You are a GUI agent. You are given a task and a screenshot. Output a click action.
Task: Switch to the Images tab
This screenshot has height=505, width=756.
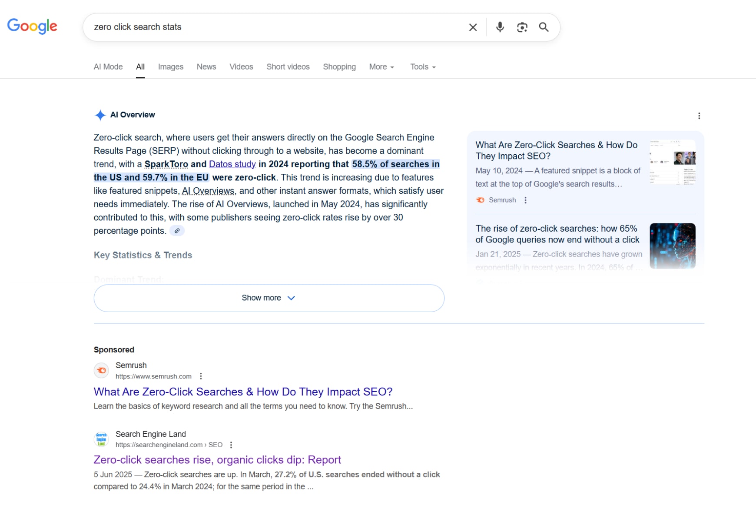[170, 66]
